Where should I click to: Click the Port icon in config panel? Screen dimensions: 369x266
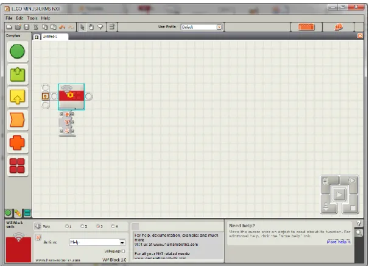point(38,226)
